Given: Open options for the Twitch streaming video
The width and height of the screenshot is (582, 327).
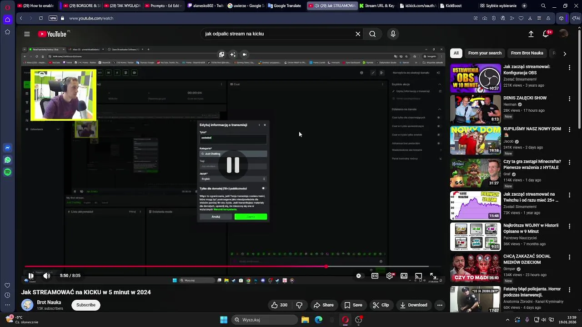Looking at the screenshot, I should point(569,195).
